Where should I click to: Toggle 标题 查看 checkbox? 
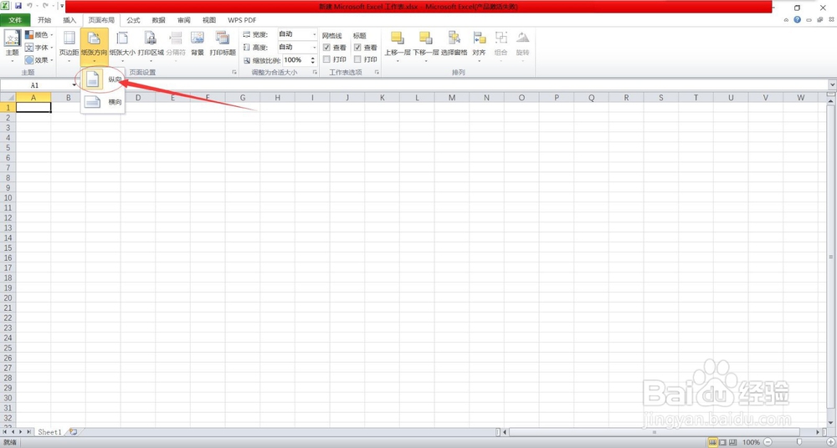click(357, 48)
